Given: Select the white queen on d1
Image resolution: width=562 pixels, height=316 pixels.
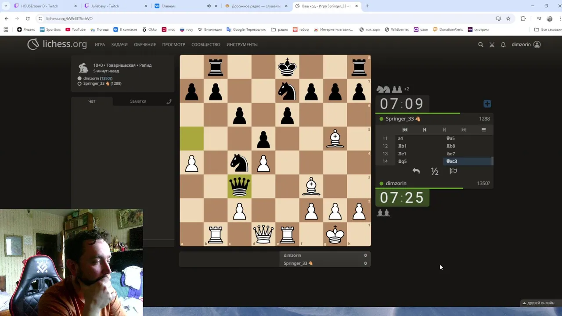Looking at the screenshot, I should click(x=263, y=234).
